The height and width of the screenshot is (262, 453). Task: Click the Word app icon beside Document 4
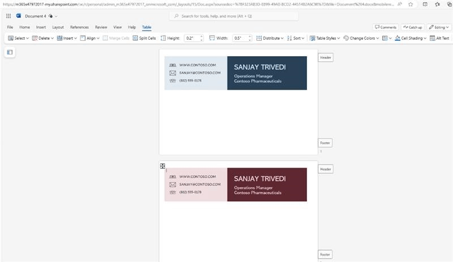click(19, 16)
